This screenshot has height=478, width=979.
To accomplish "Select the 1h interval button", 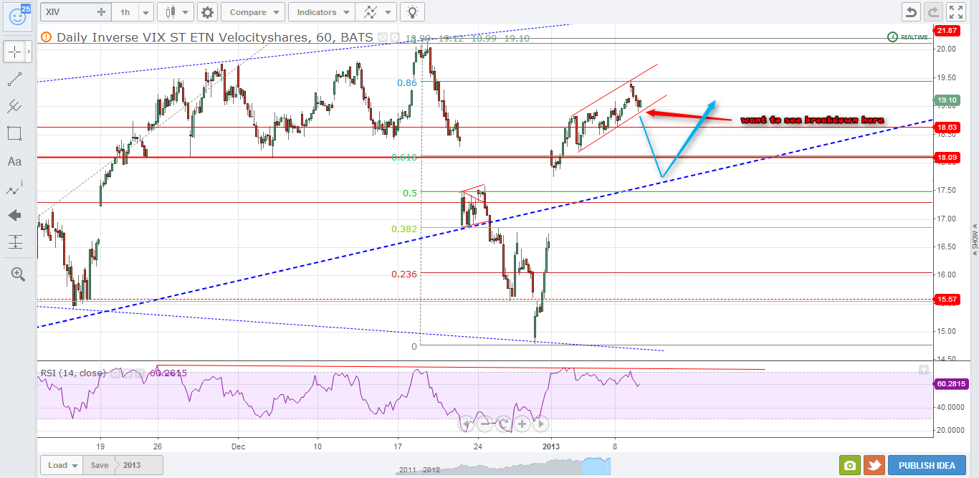I will (125, 12).
